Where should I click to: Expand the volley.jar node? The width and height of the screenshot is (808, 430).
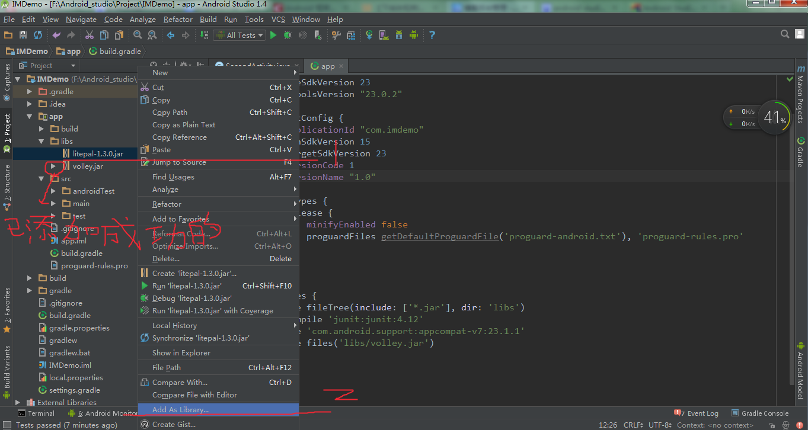coord(53,166)
